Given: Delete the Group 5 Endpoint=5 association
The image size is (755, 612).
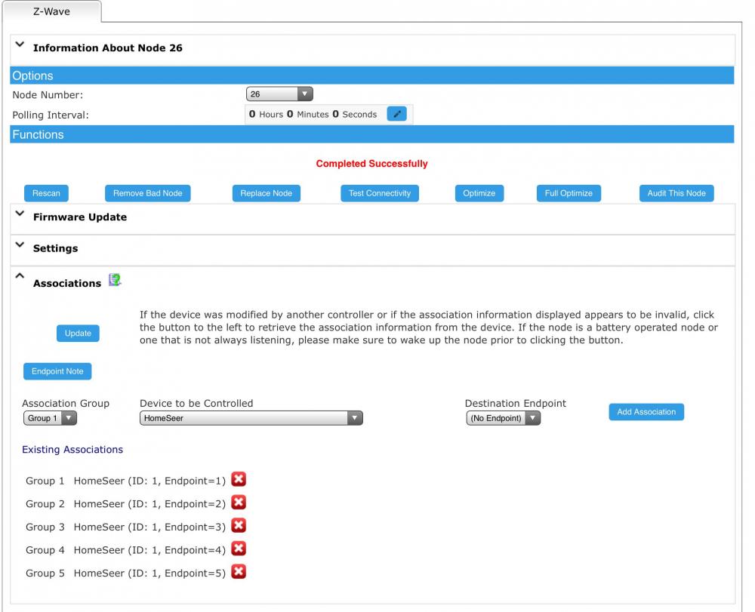Looking at the screenshot, I should 239,573.
